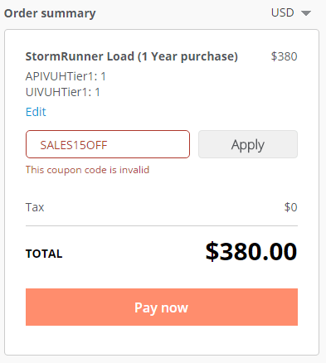Screen dimensions: 326x363
Task: Select the StormRunner Load product title
Action: 132,56
